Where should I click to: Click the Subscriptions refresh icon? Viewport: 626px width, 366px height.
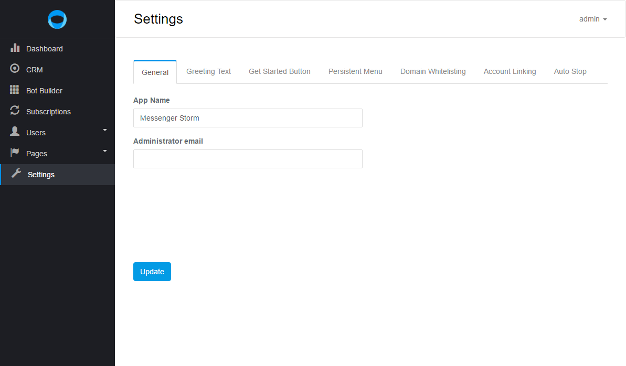(15, 111)
